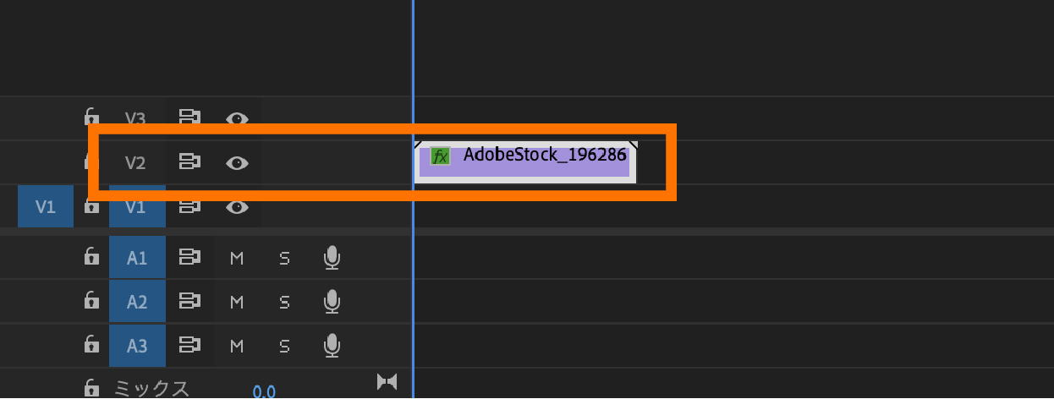Viewport: 1054px width, 399px height.
Task: Click the fx badge on the AdobeStock clip
Action: coord(440,156)
